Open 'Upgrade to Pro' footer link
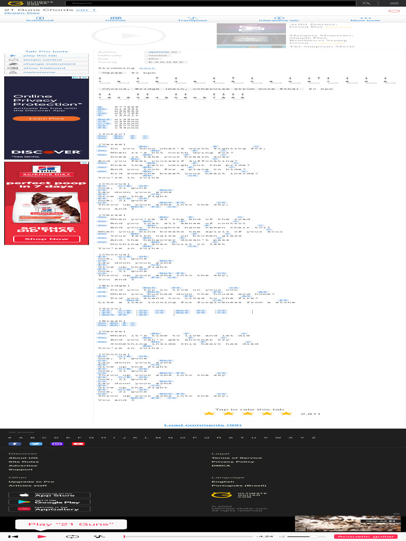This screenshot has height=541, width=406. 31,482
